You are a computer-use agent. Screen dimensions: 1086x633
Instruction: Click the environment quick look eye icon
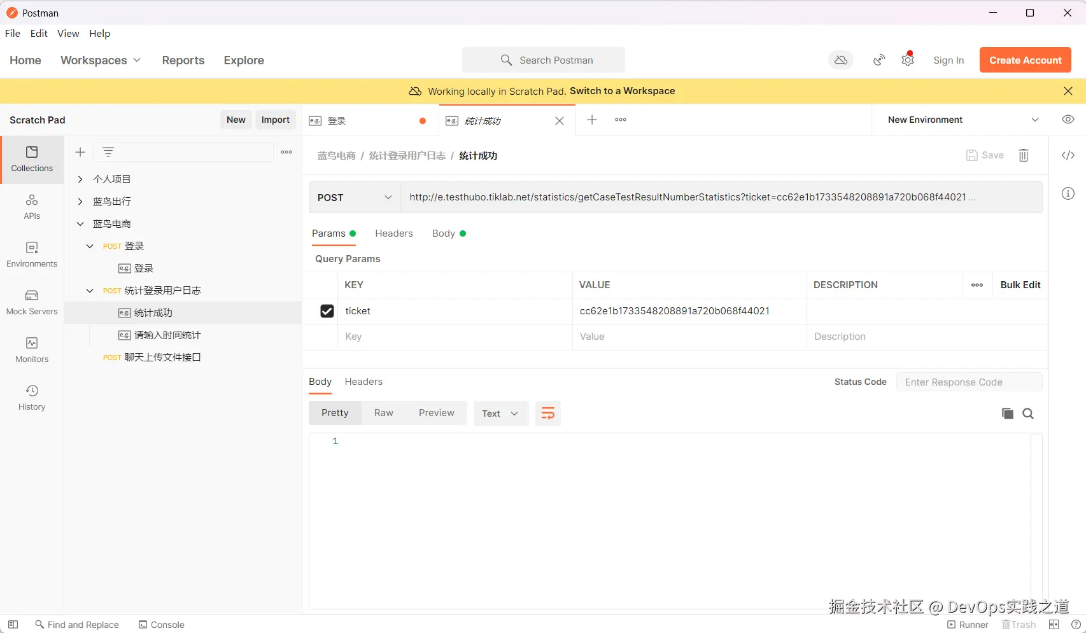pos(1068,120)
